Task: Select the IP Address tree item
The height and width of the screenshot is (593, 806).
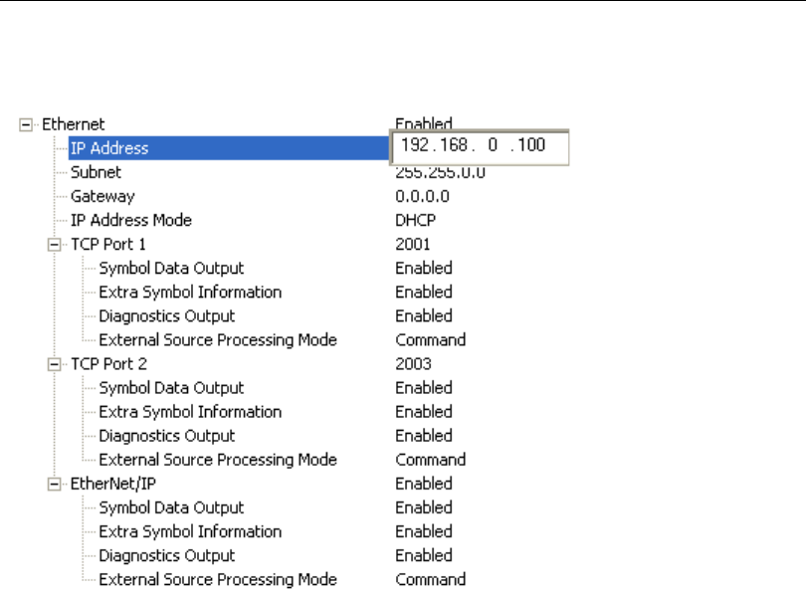Action: 109,148
